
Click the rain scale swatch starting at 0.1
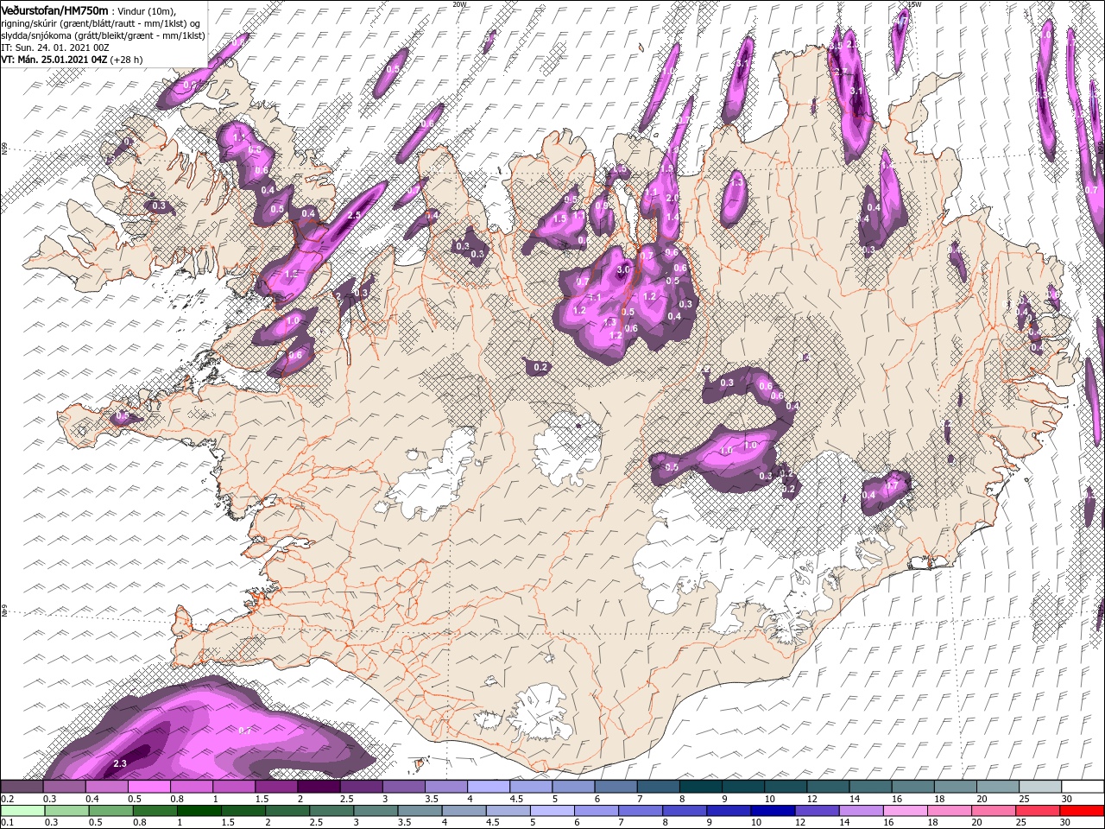tap(22, 810)
